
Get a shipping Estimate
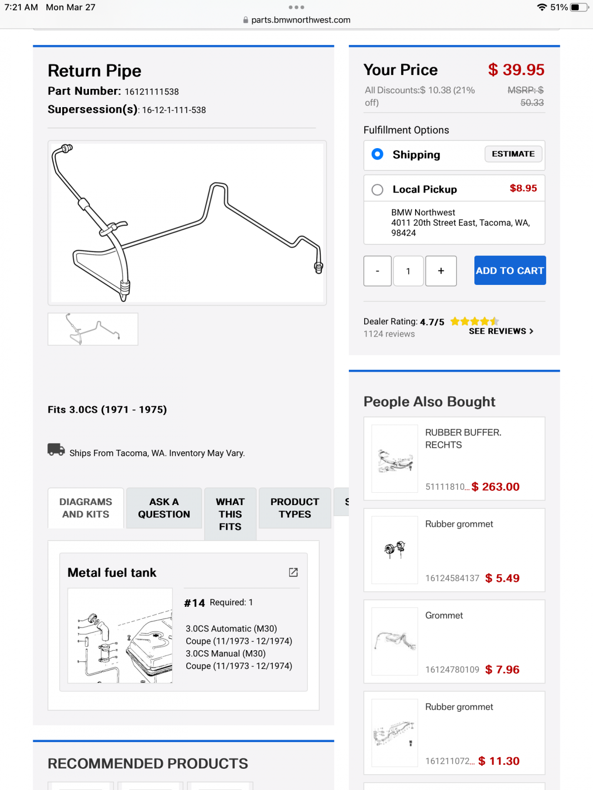(x=513, y=154)
